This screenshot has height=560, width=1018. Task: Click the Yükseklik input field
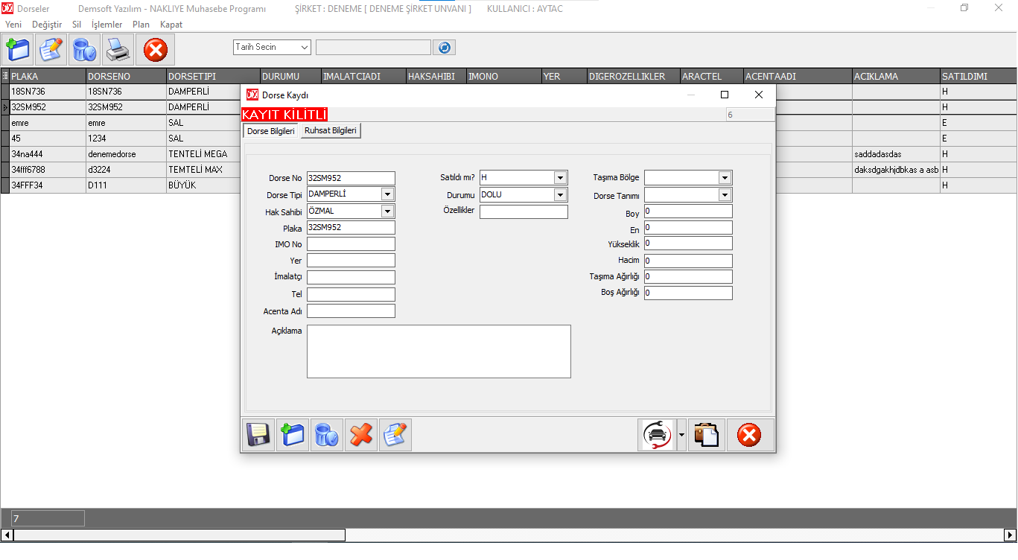(688, 244)
